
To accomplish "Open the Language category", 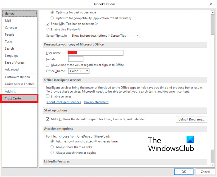I will 20,56.
